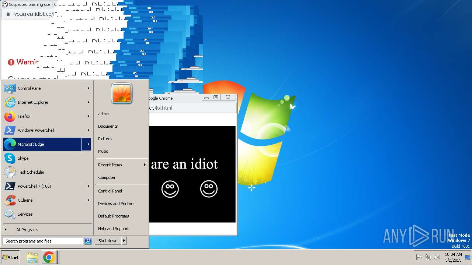Open admin user folder
Screen dimensions: 472x265
[x=122, y=114]
